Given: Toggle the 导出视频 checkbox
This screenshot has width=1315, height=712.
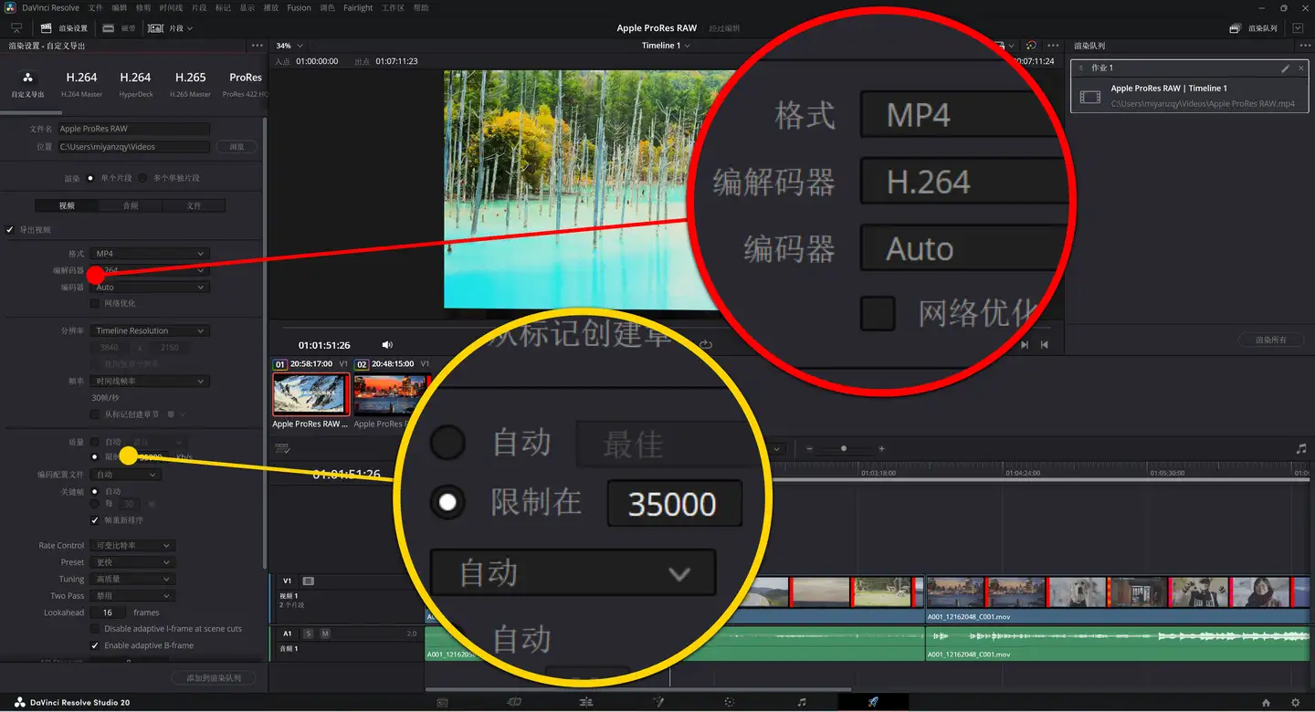Looking at the screenshot, I should (x=10, y=230).
